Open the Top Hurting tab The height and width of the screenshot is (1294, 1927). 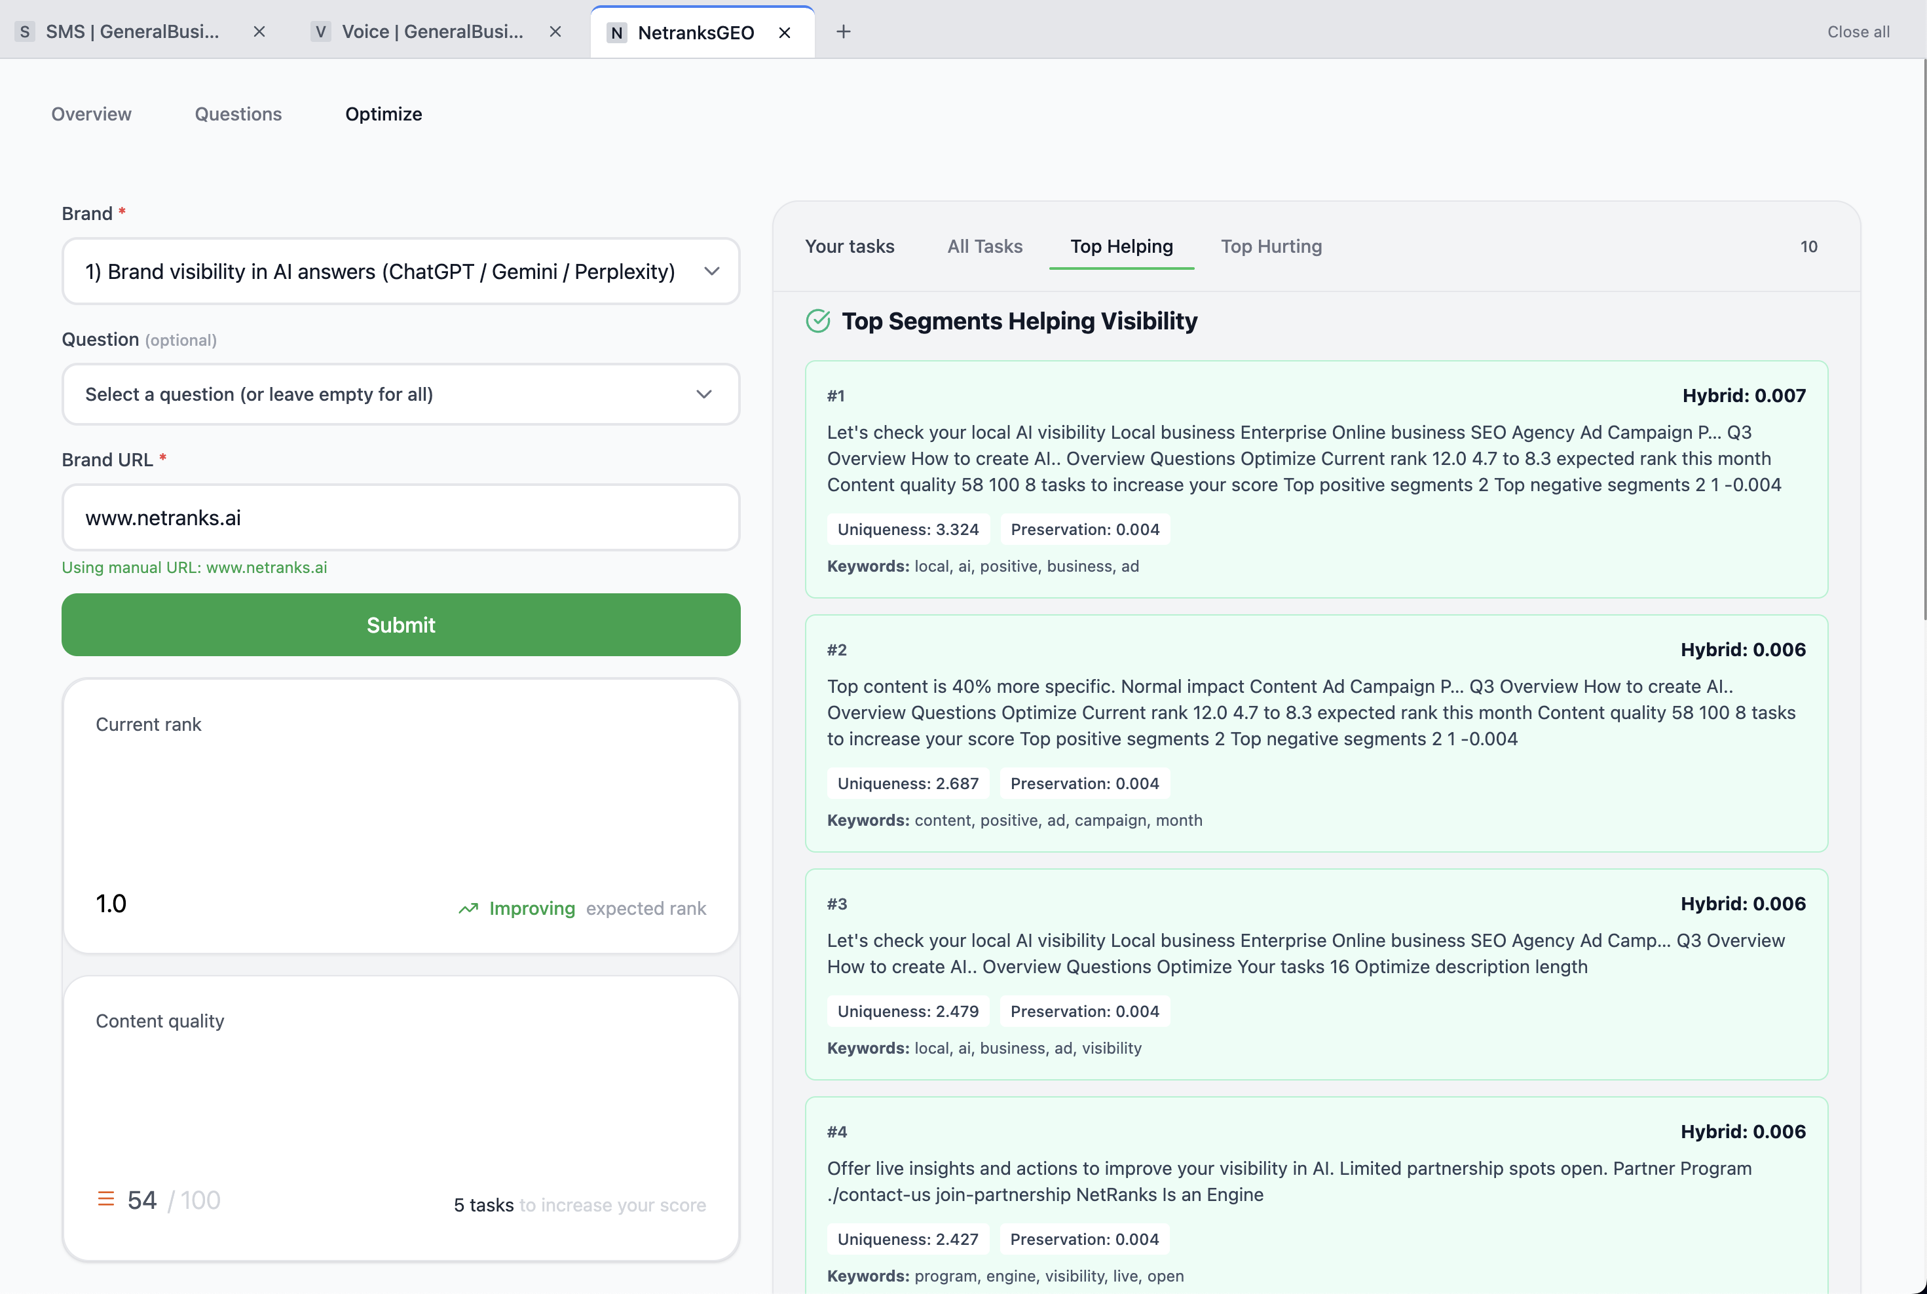click(1271, 246)
